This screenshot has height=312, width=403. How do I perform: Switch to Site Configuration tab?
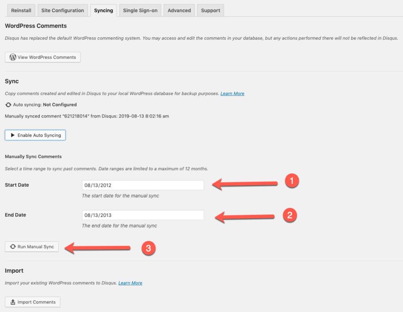click(63, 11)
